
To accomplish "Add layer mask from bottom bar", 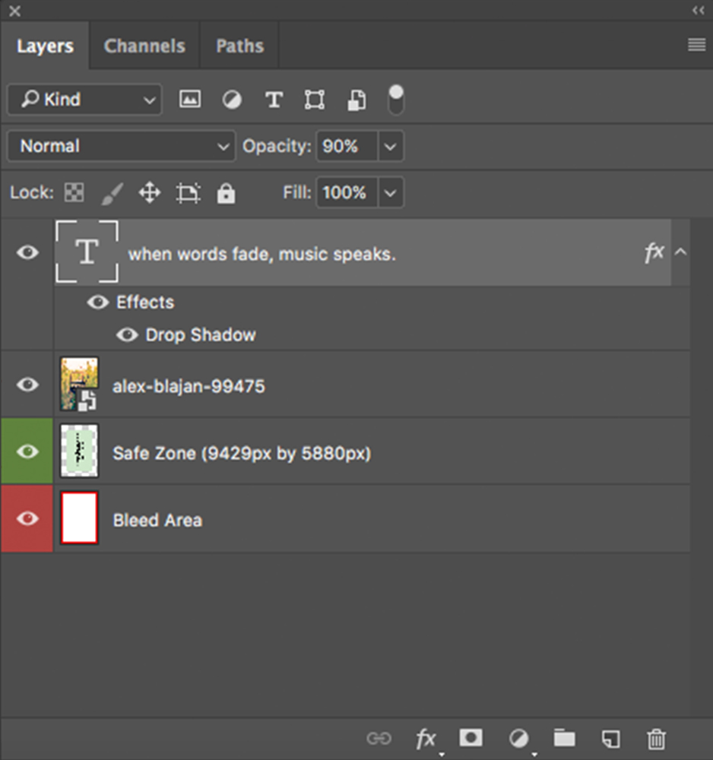I will coord(471,738).
